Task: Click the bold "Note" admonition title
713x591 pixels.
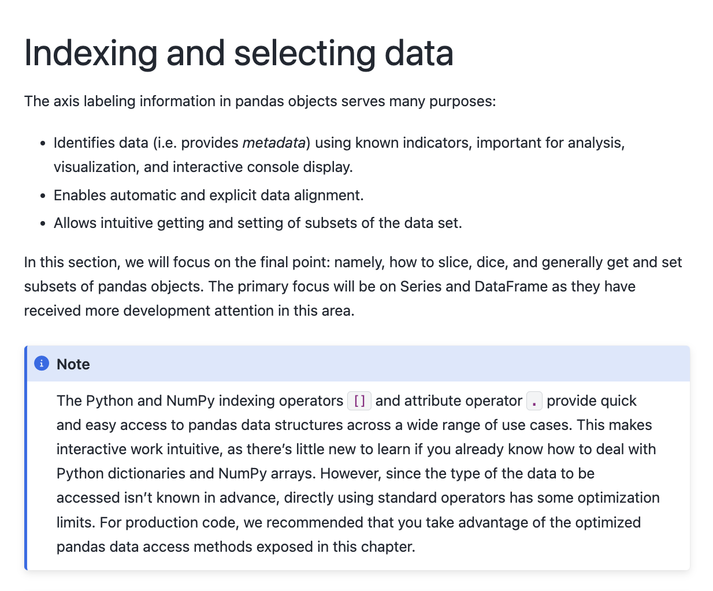Action: pos(73,364)
